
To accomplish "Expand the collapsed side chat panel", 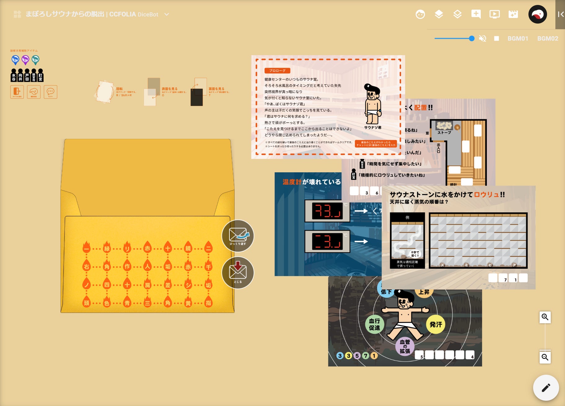I will tap(560, 14).
